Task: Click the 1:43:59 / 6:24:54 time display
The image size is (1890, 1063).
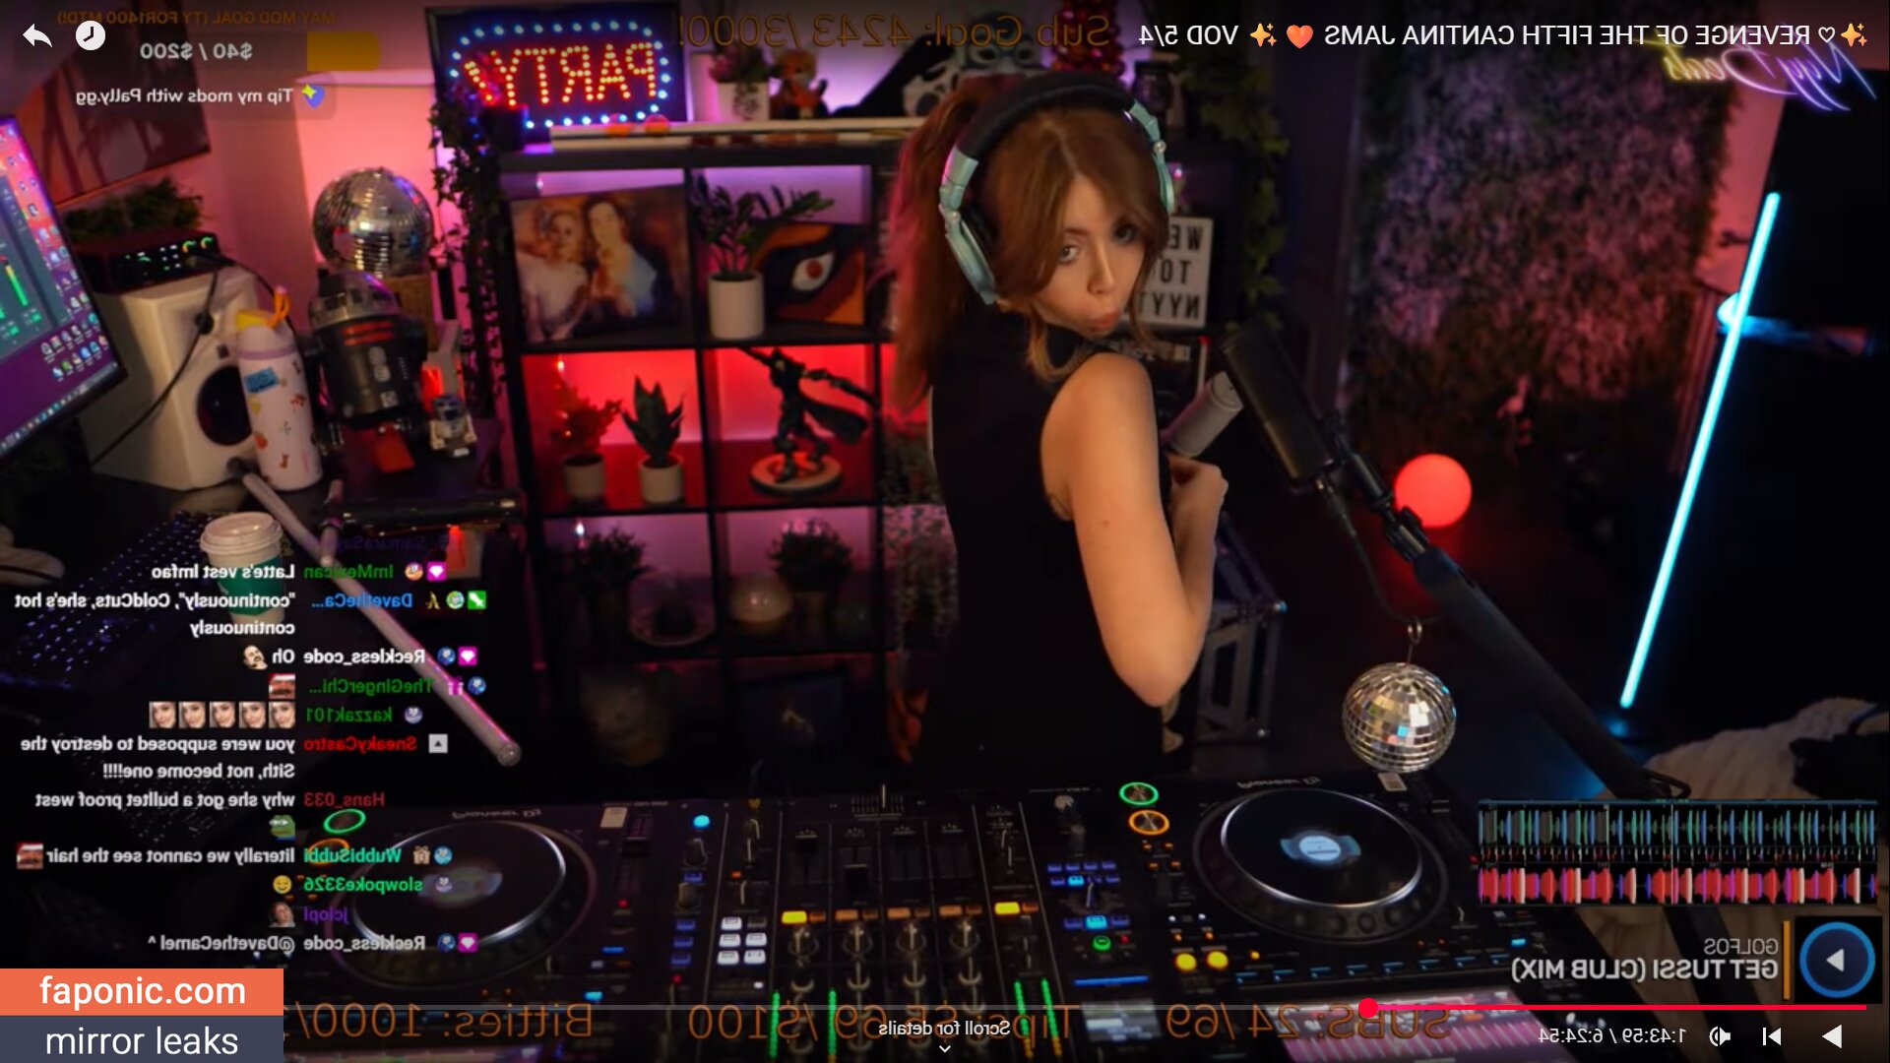Action: click(1611, 1035)
